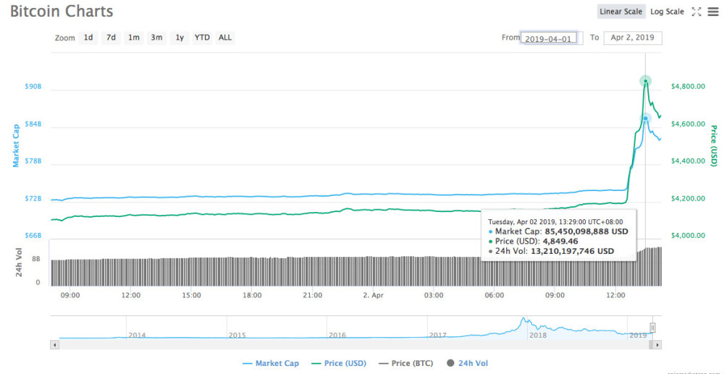Screen dimensions: 724x374
Task: Toggle Market Cap series in legend
Action: (271, 363)
